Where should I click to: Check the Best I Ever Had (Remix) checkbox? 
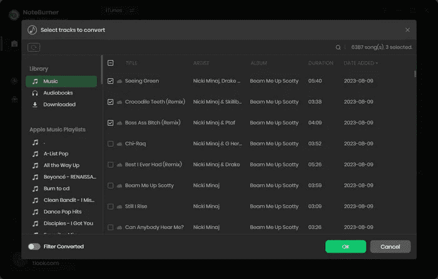click(111, 165)
